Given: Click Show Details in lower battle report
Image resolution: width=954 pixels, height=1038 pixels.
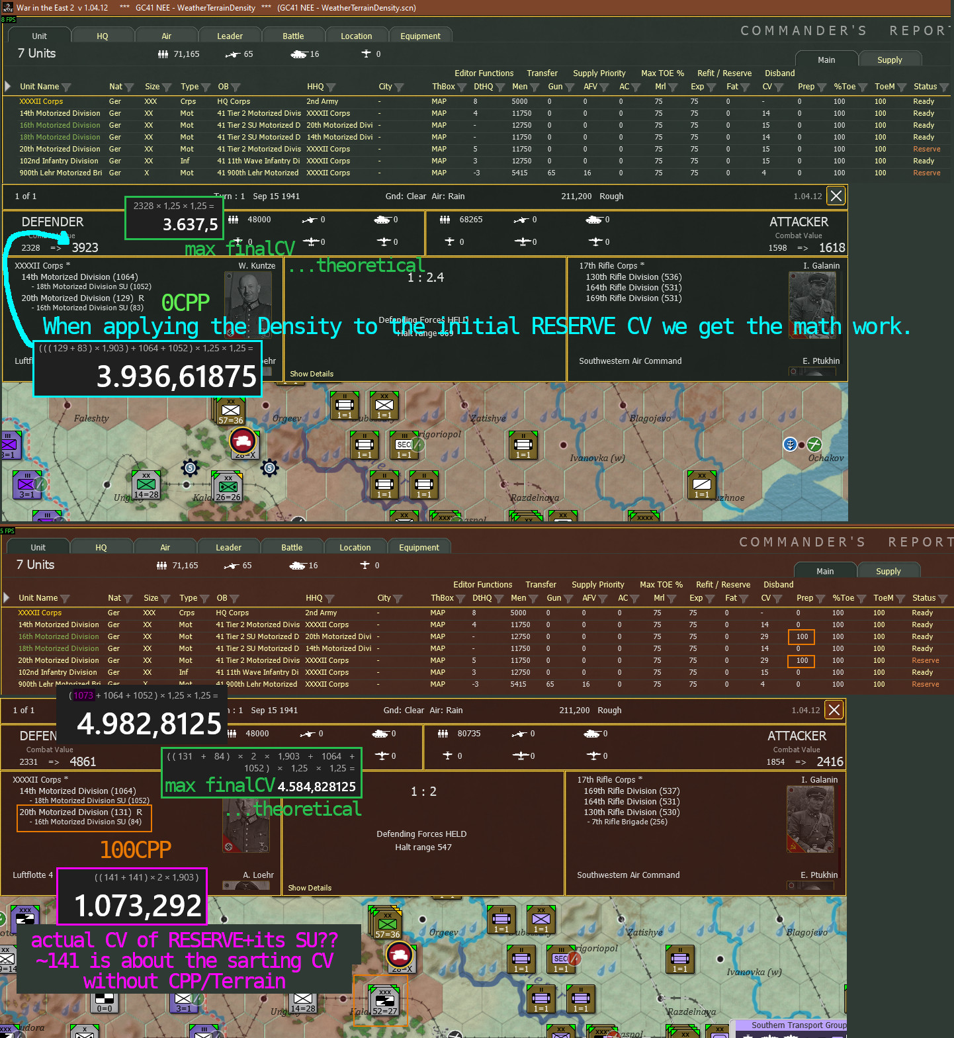Looking at the screenshot, I should tap(310, 888).
